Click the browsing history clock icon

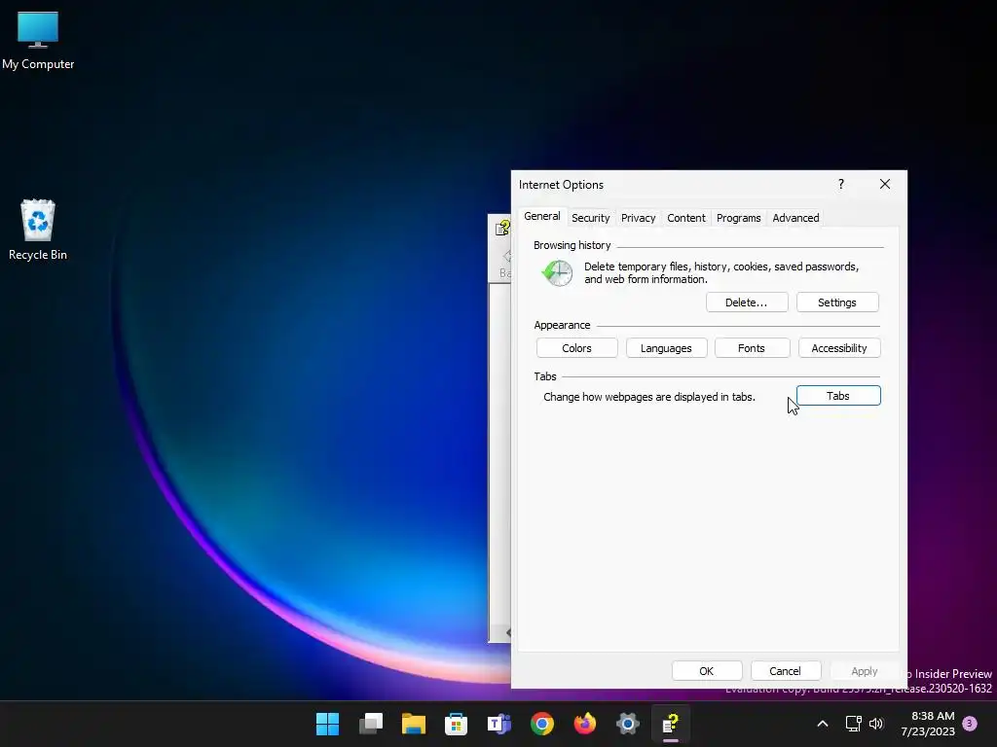point(558,273)
